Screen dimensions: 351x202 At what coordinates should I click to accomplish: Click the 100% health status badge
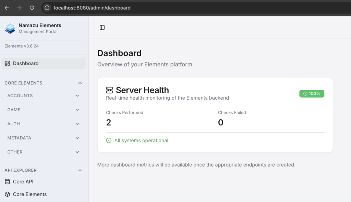(312, 94)
